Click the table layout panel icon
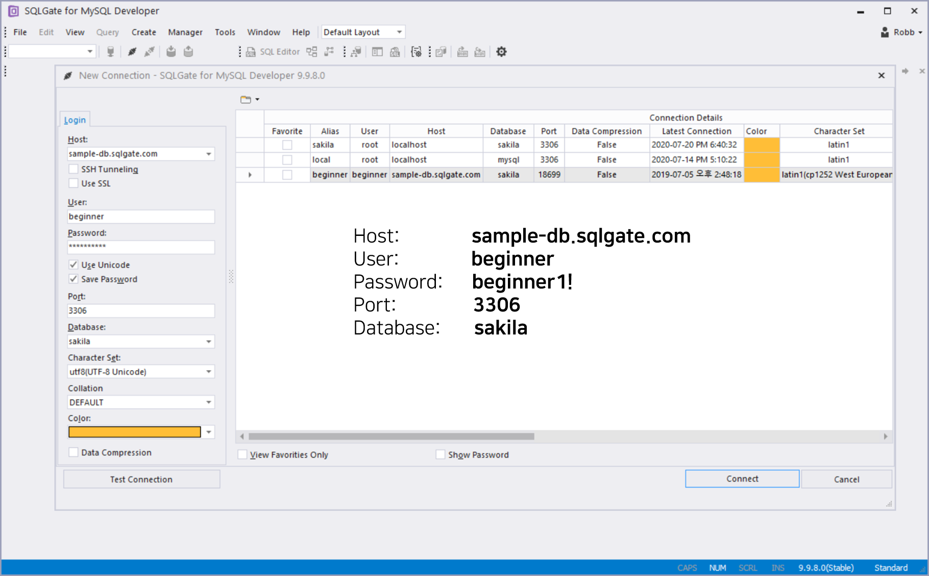 pyautogui.click(x=377, y=52)
